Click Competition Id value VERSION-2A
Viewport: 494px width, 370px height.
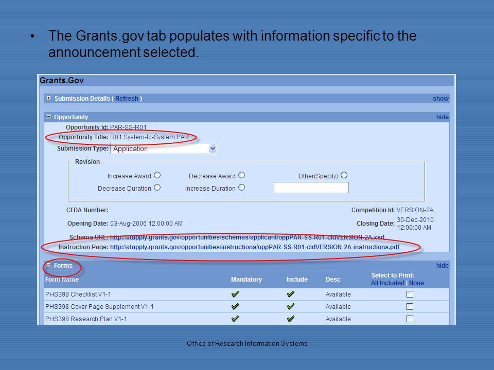415,210
